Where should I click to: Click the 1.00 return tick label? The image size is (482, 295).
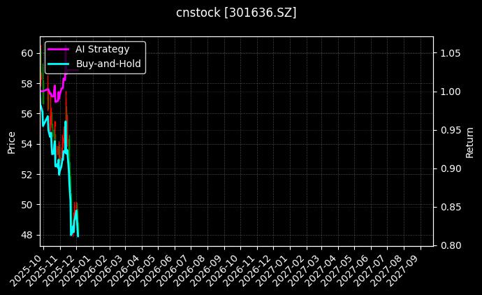(450, 92)
